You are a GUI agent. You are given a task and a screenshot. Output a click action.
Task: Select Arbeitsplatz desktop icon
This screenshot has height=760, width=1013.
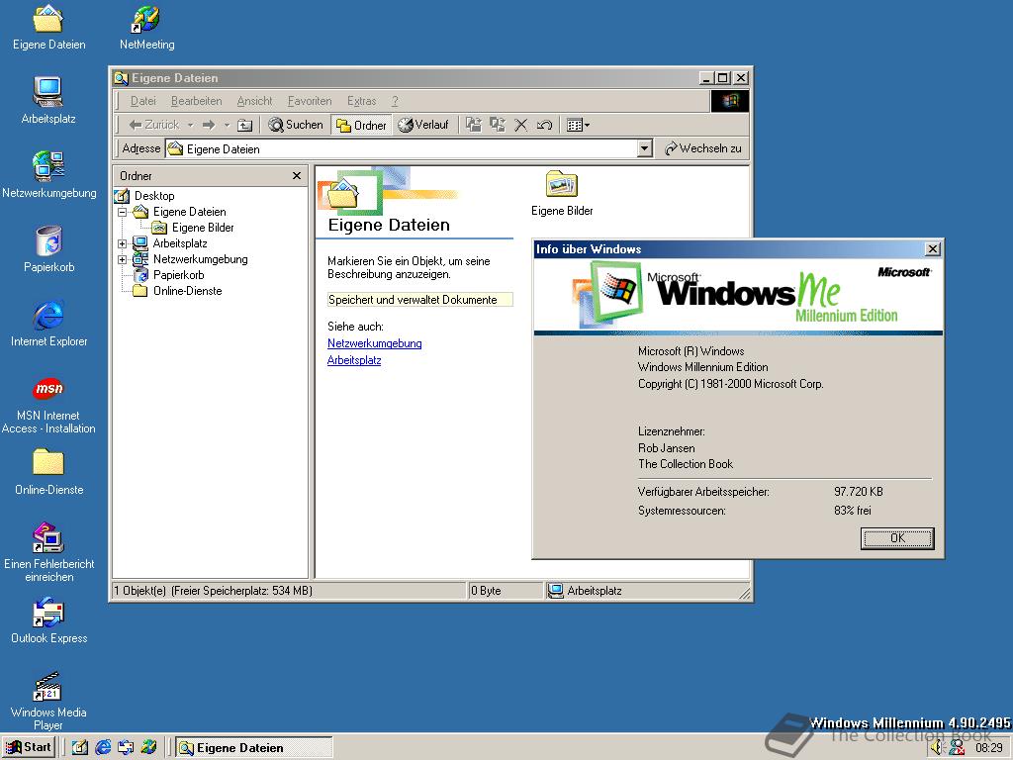pyautogui.click(x=48, y=101)
